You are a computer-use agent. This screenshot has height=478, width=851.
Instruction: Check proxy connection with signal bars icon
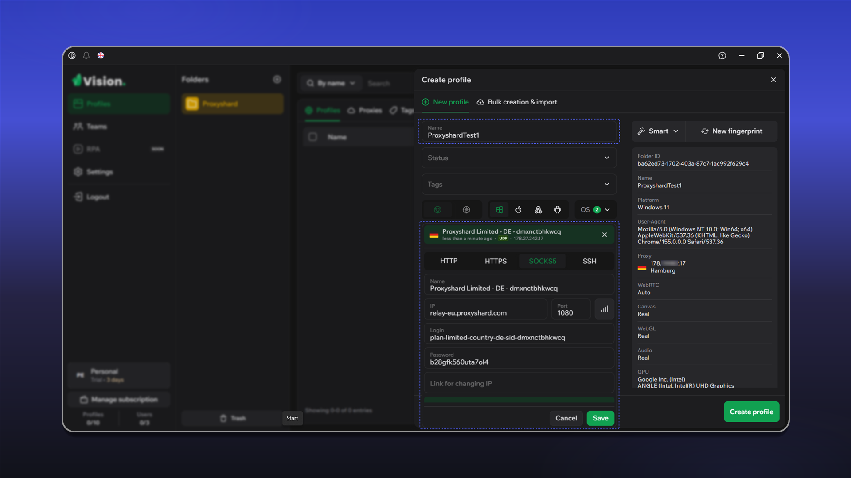(605, 309)
